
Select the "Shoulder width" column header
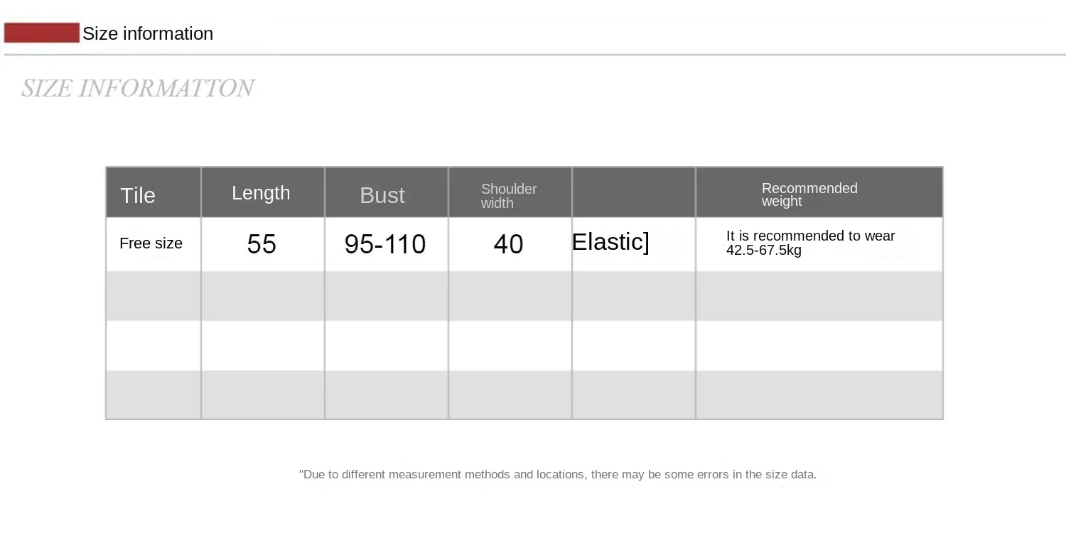coord(509,195)
